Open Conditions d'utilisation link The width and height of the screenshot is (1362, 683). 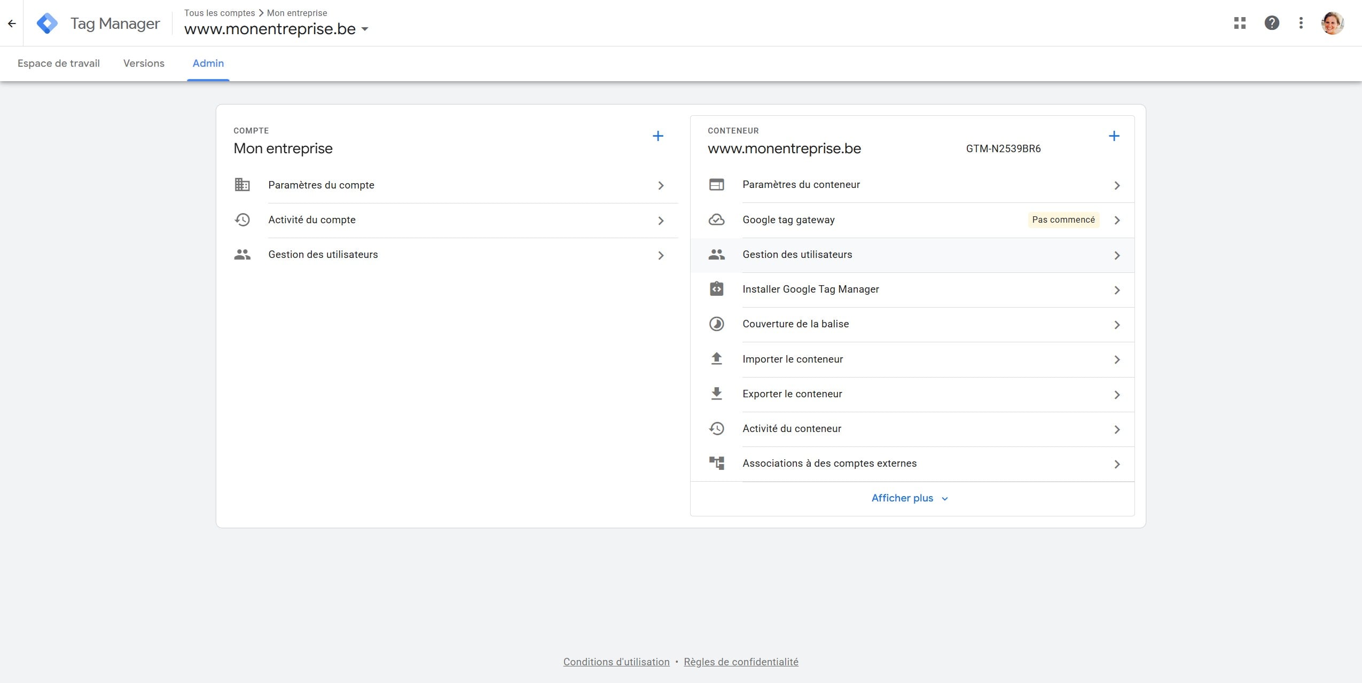coord(616,662)
